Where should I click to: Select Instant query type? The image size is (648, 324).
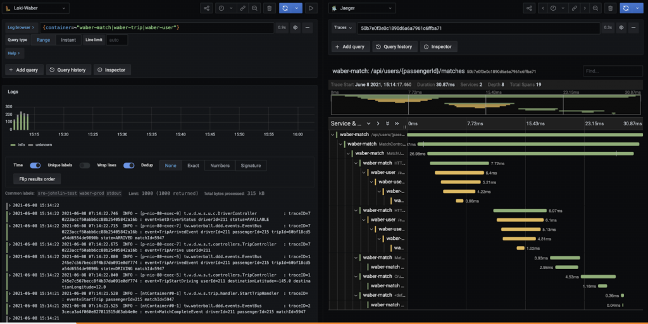(68, 40)
